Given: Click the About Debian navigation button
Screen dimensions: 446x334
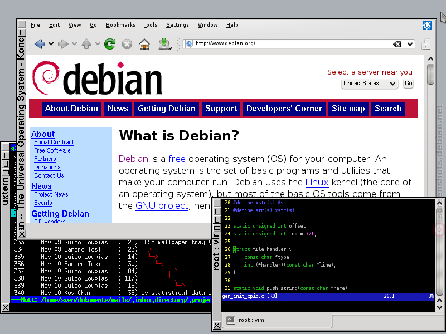Looking at the screenshot, I should 71,109.
